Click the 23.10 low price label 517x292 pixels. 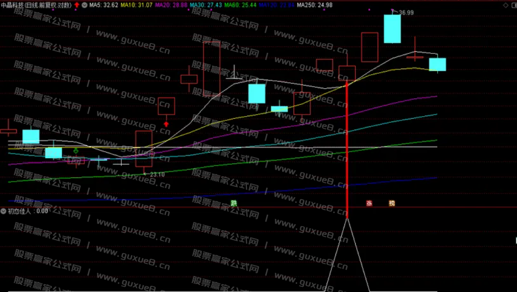coord(157,175)
